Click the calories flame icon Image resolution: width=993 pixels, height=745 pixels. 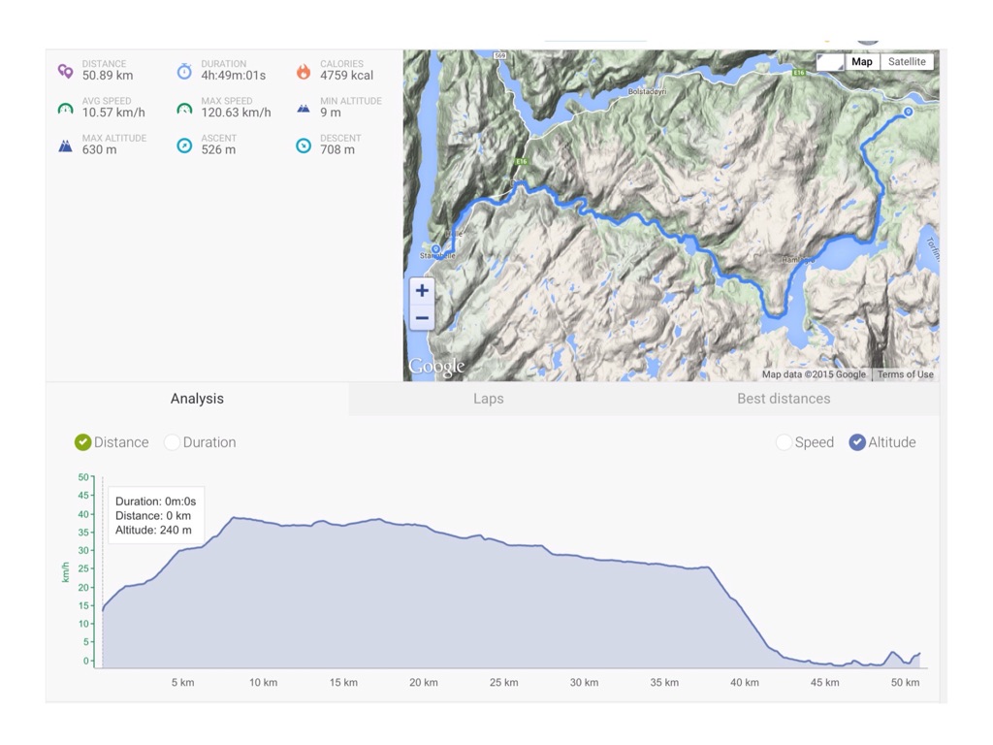pyautogui.click(x=304, y=71)
